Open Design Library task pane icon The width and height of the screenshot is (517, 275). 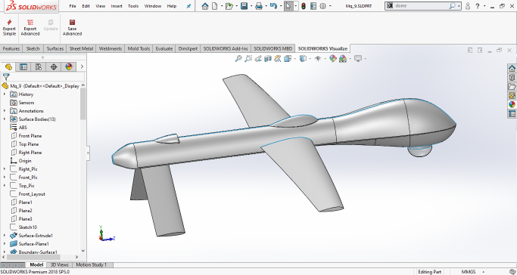(x=512, y=77)
